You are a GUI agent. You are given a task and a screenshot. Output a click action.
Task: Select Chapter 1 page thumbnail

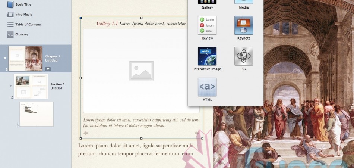click(25, 58)
